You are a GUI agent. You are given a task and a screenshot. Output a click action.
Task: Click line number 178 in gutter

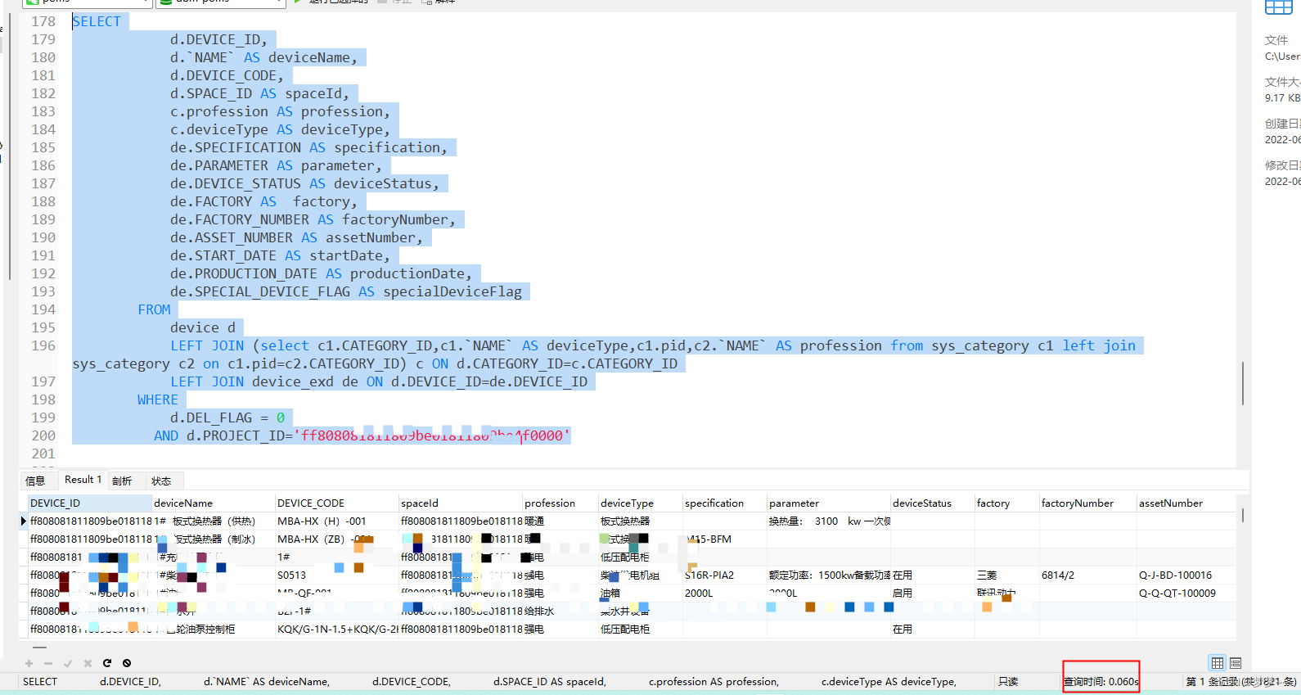tap(43, 21)
